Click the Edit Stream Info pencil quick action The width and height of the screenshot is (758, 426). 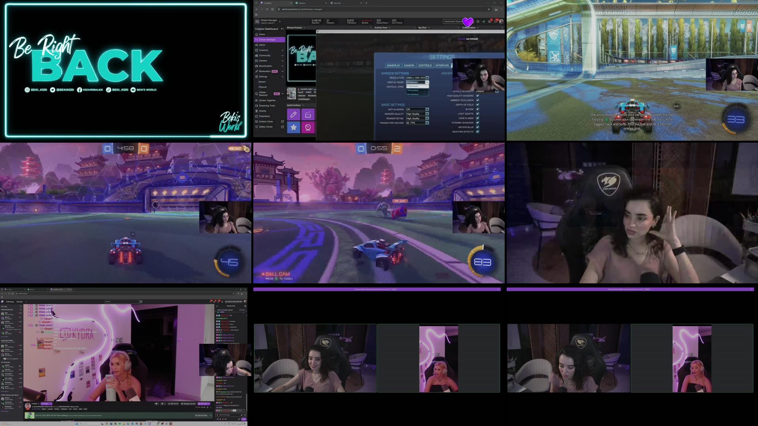click(294, 115)
